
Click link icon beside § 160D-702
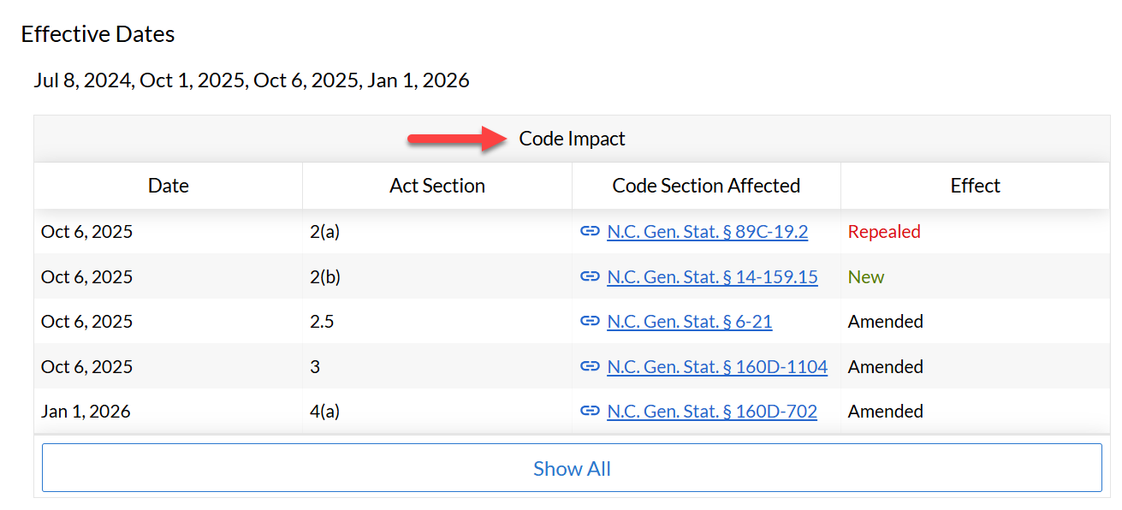tap(590, 411)
